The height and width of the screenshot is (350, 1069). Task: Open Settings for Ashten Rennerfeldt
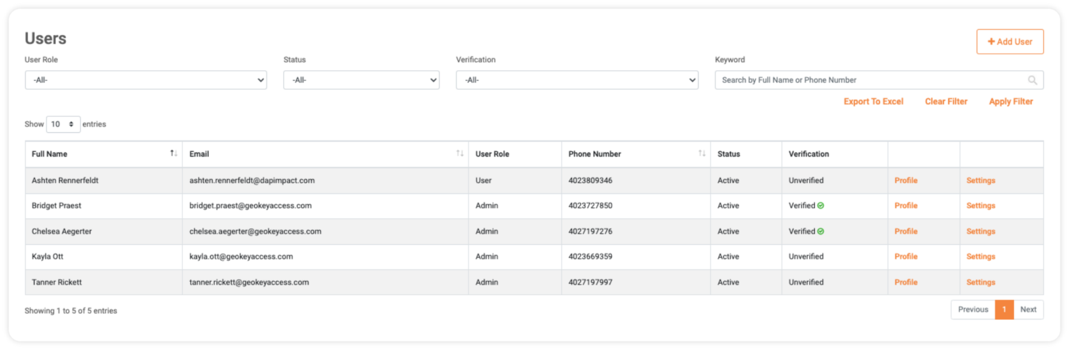[x=981, y=180]
